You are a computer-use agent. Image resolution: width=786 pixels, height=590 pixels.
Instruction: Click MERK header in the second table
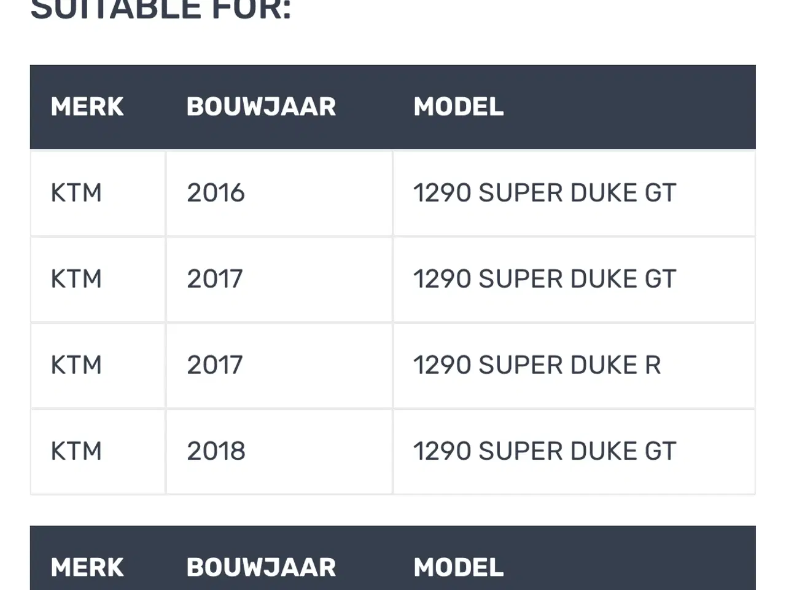pyautogui.click(x=87, y=567)
